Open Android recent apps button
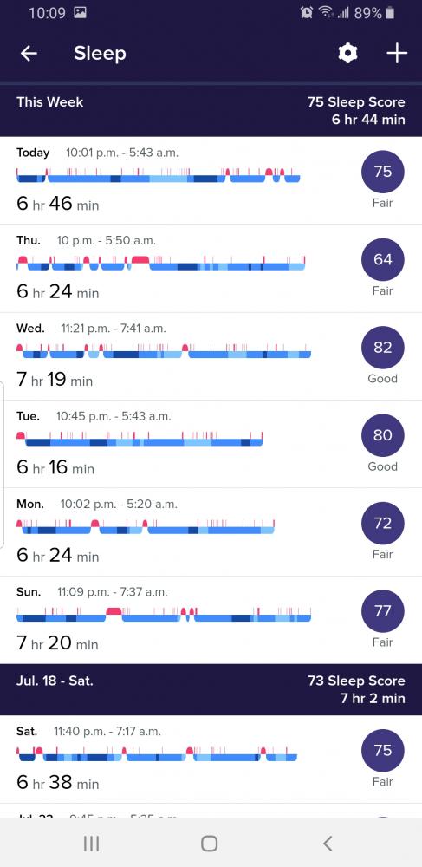 (91, 844)
